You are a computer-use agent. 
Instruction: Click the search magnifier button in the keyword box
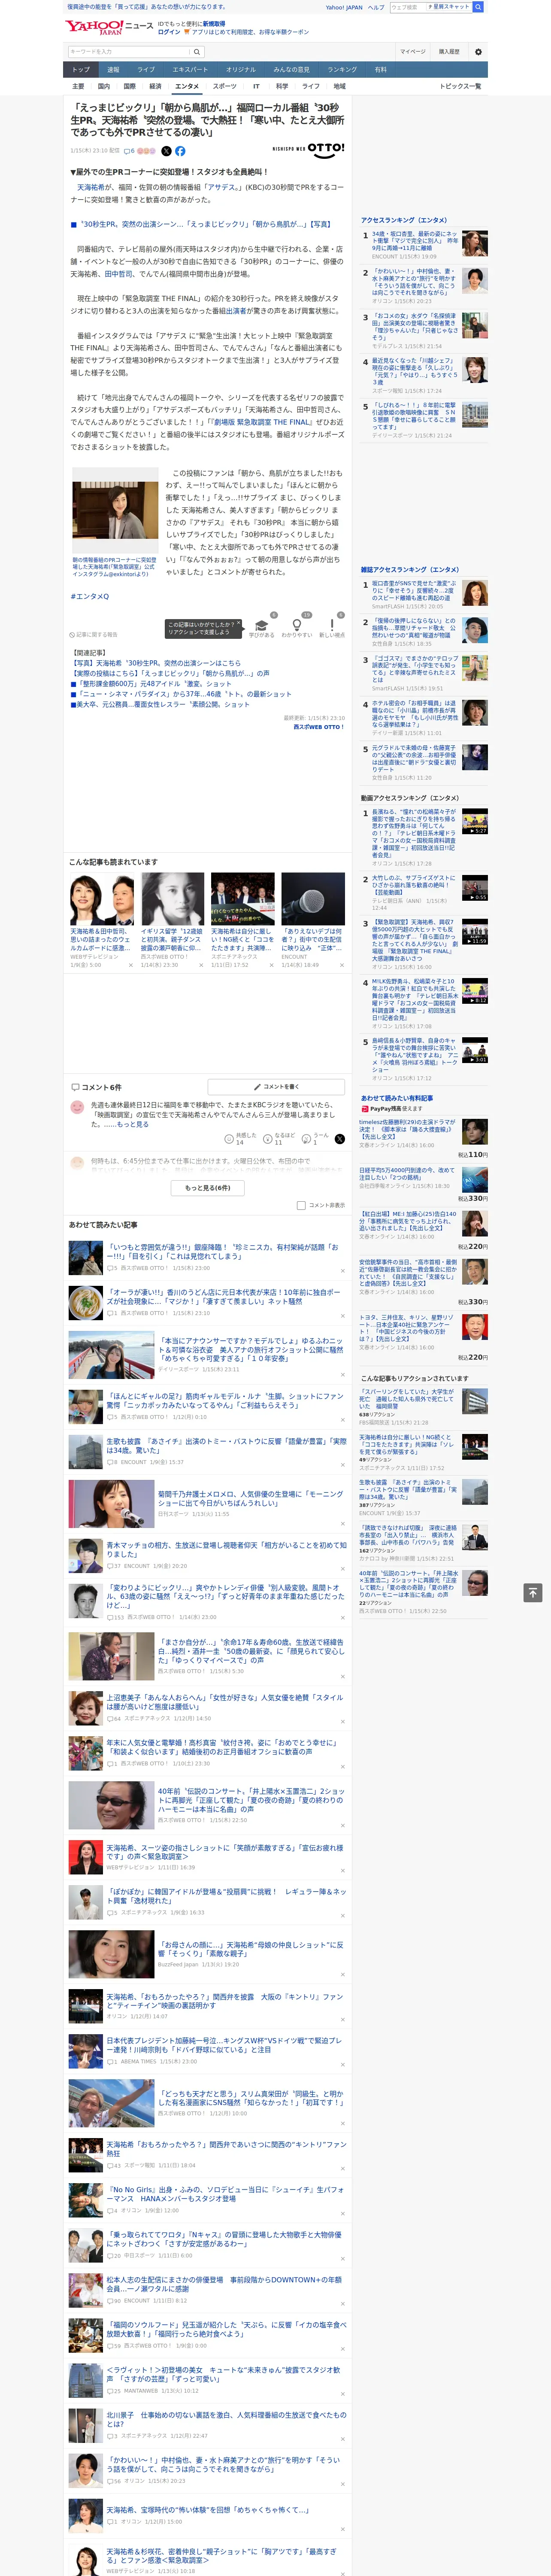click(x=197, y=51)
